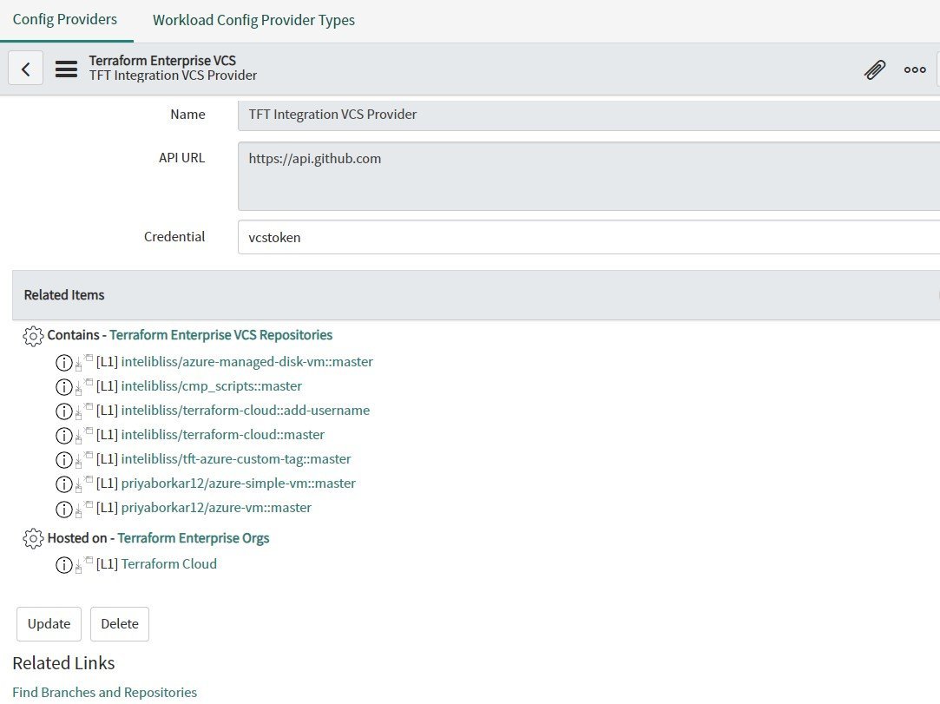The image size is (940, 704).
Task: Show info icon for Terraform Cloud
Action: 63,565
